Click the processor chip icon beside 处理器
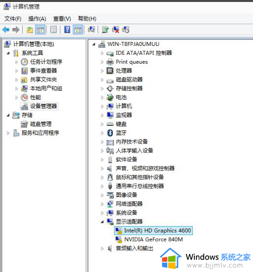 click(x=110, y=71)
